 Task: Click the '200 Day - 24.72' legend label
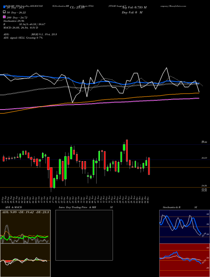point(17,18)
